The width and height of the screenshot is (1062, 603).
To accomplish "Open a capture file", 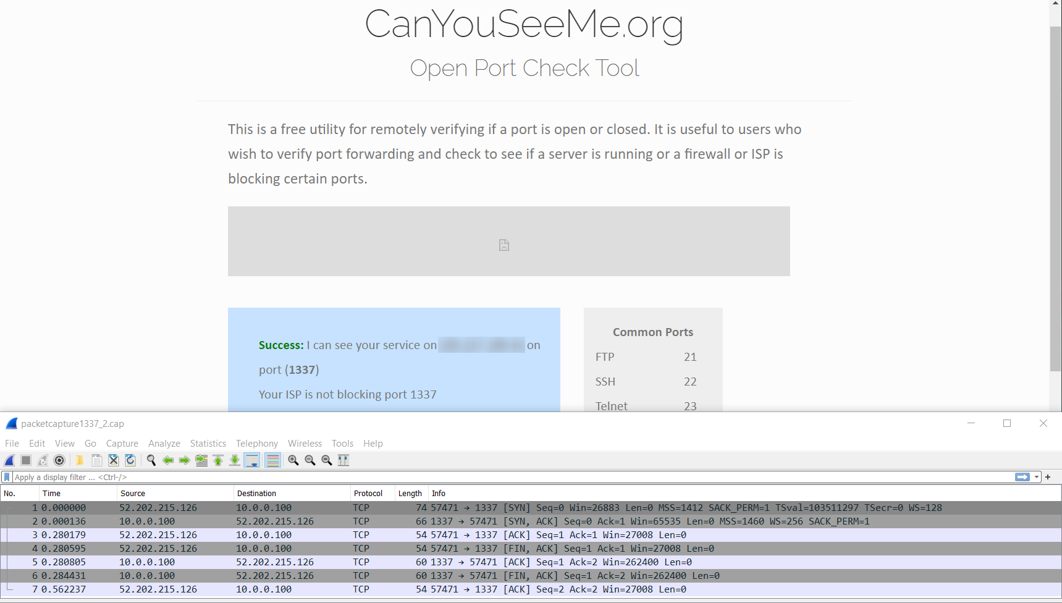I will tap(80, 460).
